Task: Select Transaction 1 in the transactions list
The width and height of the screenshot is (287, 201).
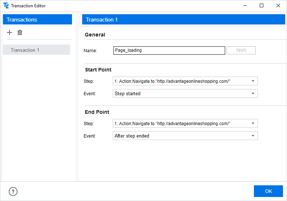Action: tap(36, 50)
